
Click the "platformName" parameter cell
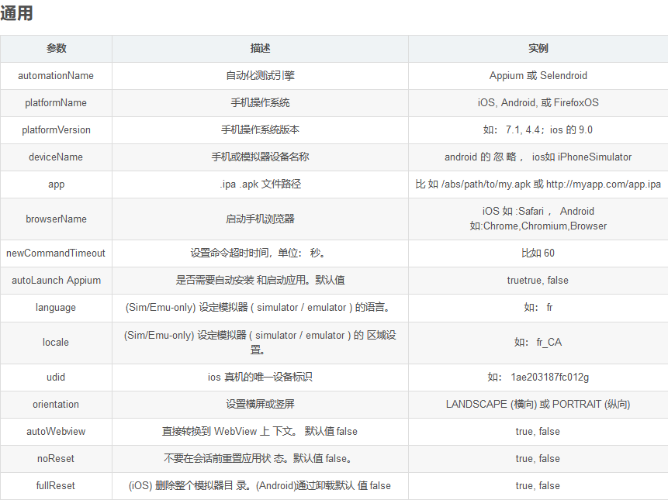click(56, 103)
